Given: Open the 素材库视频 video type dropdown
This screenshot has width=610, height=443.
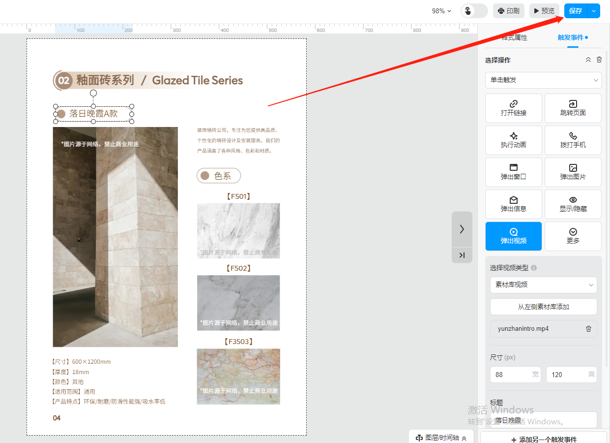Looking at the screenshot, I should click(543, 285).
